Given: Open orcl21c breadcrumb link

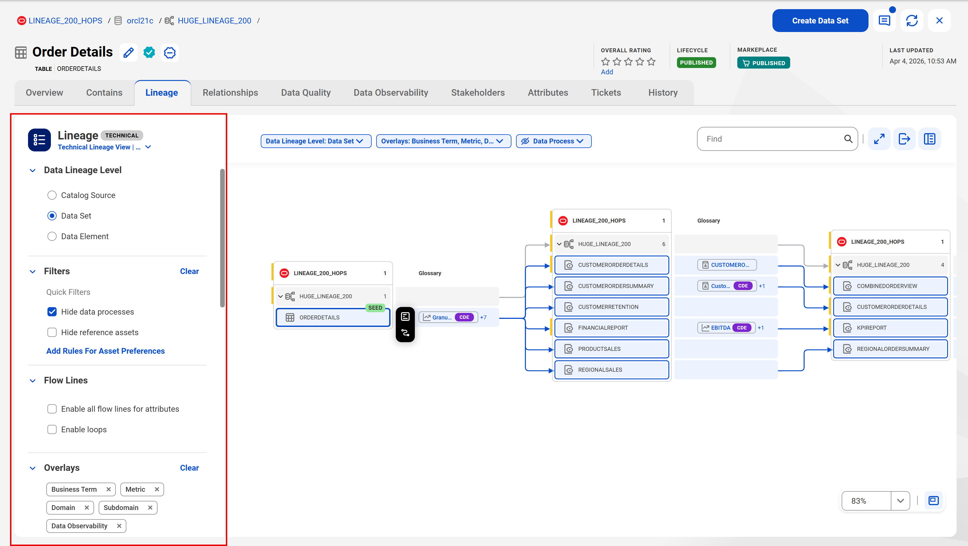Looking at the screenshot, I should point(140,21).
